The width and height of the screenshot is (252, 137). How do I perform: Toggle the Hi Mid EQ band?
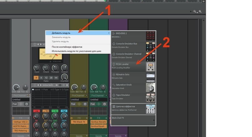[x=55, y=111]
